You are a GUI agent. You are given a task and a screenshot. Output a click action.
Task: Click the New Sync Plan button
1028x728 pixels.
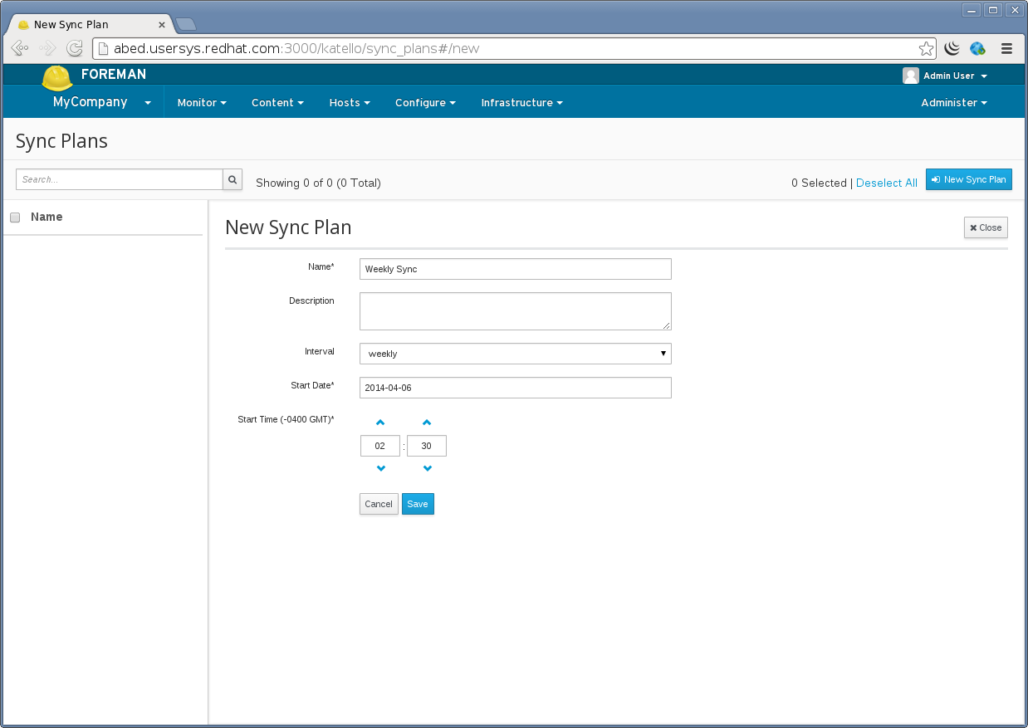click(969, 179)
